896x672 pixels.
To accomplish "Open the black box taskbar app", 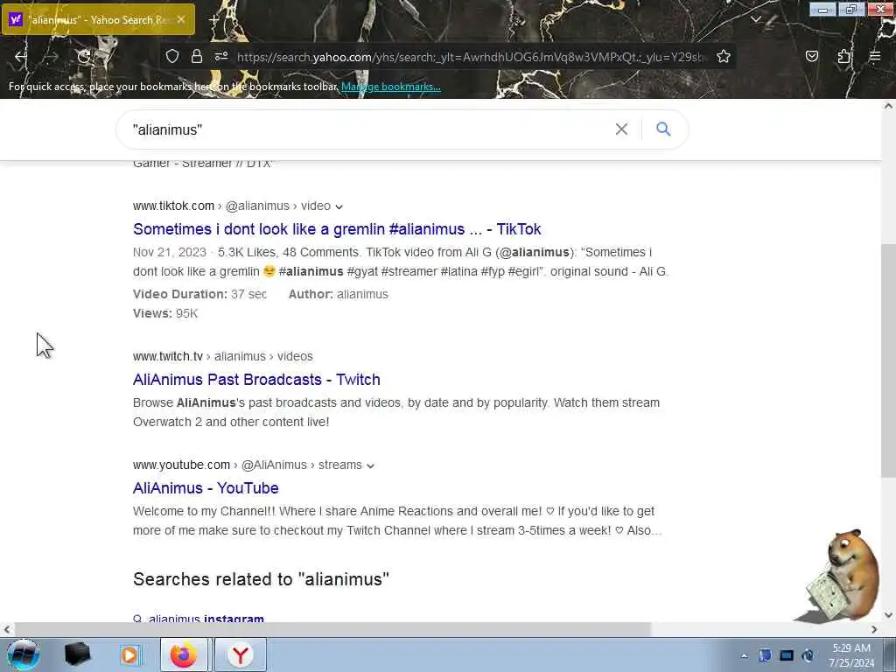I will tap(77, 654).
